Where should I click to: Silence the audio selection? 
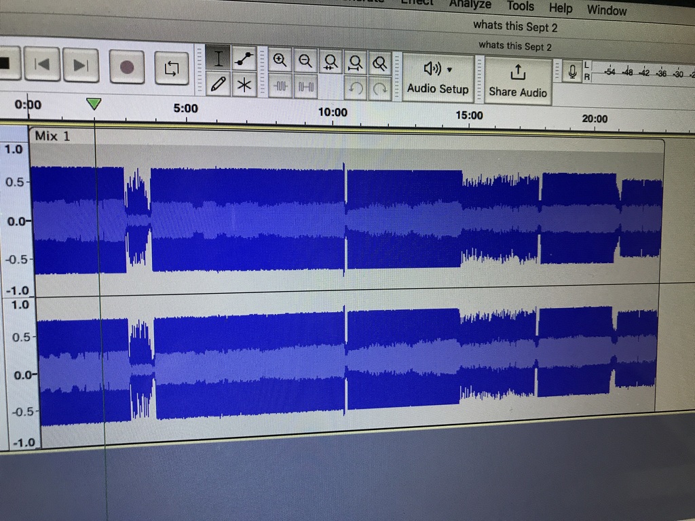(305, 86)
